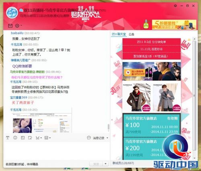Click the 千龙出海 name at 02:02:53
The image size is (201, 171).
coord(16,44)
